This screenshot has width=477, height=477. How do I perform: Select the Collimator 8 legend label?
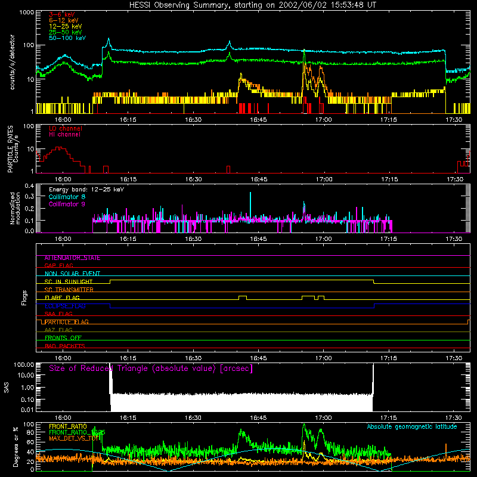coord(67,197)
